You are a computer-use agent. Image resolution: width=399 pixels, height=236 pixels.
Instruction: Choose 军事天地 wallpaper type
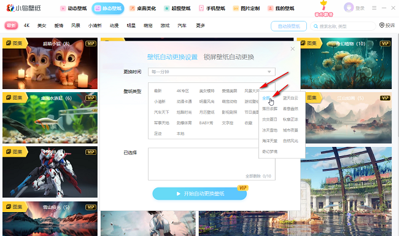pyautogui.click(x=161, y=123)
